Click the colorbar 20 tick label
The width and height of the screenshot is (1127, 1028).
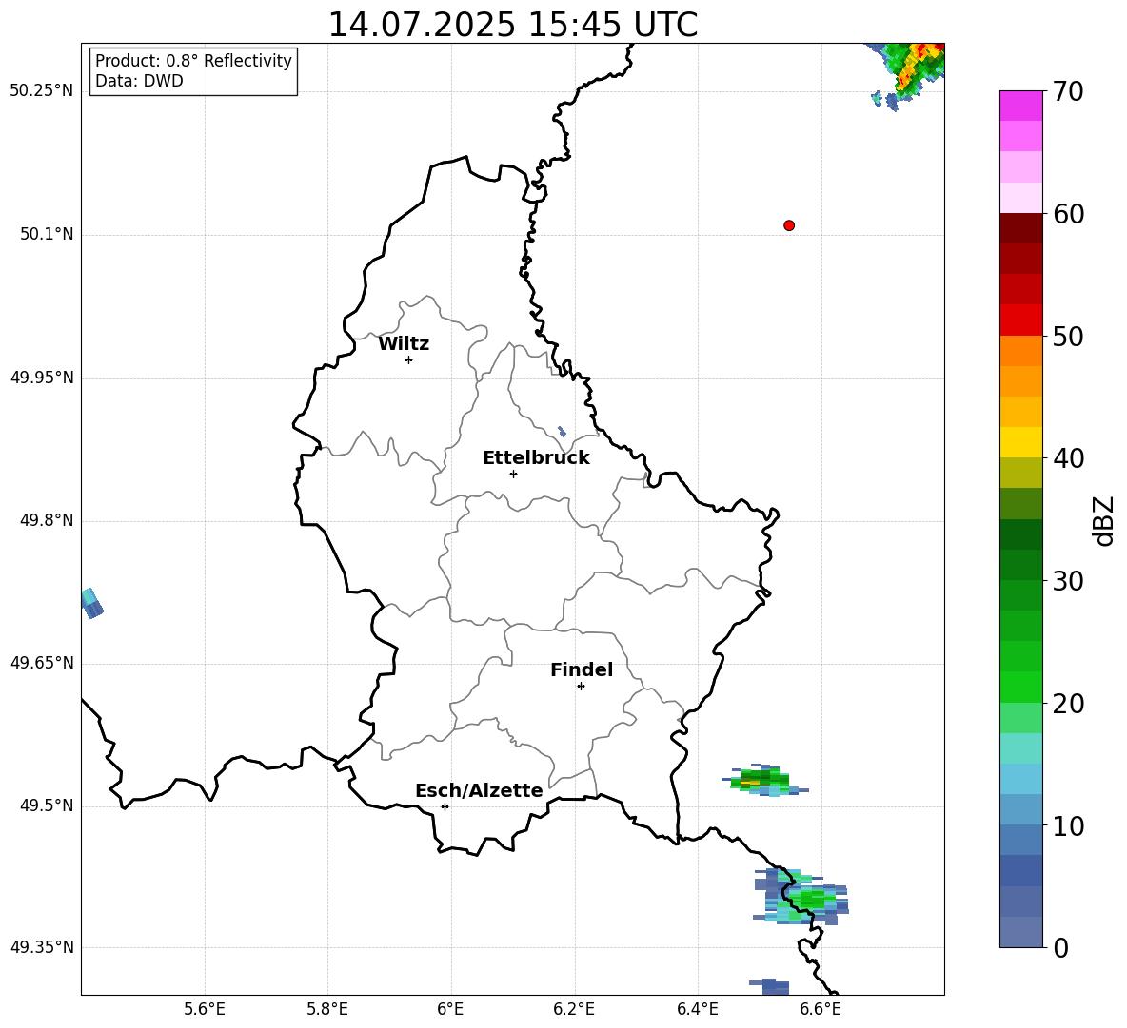click(1068, 704)
